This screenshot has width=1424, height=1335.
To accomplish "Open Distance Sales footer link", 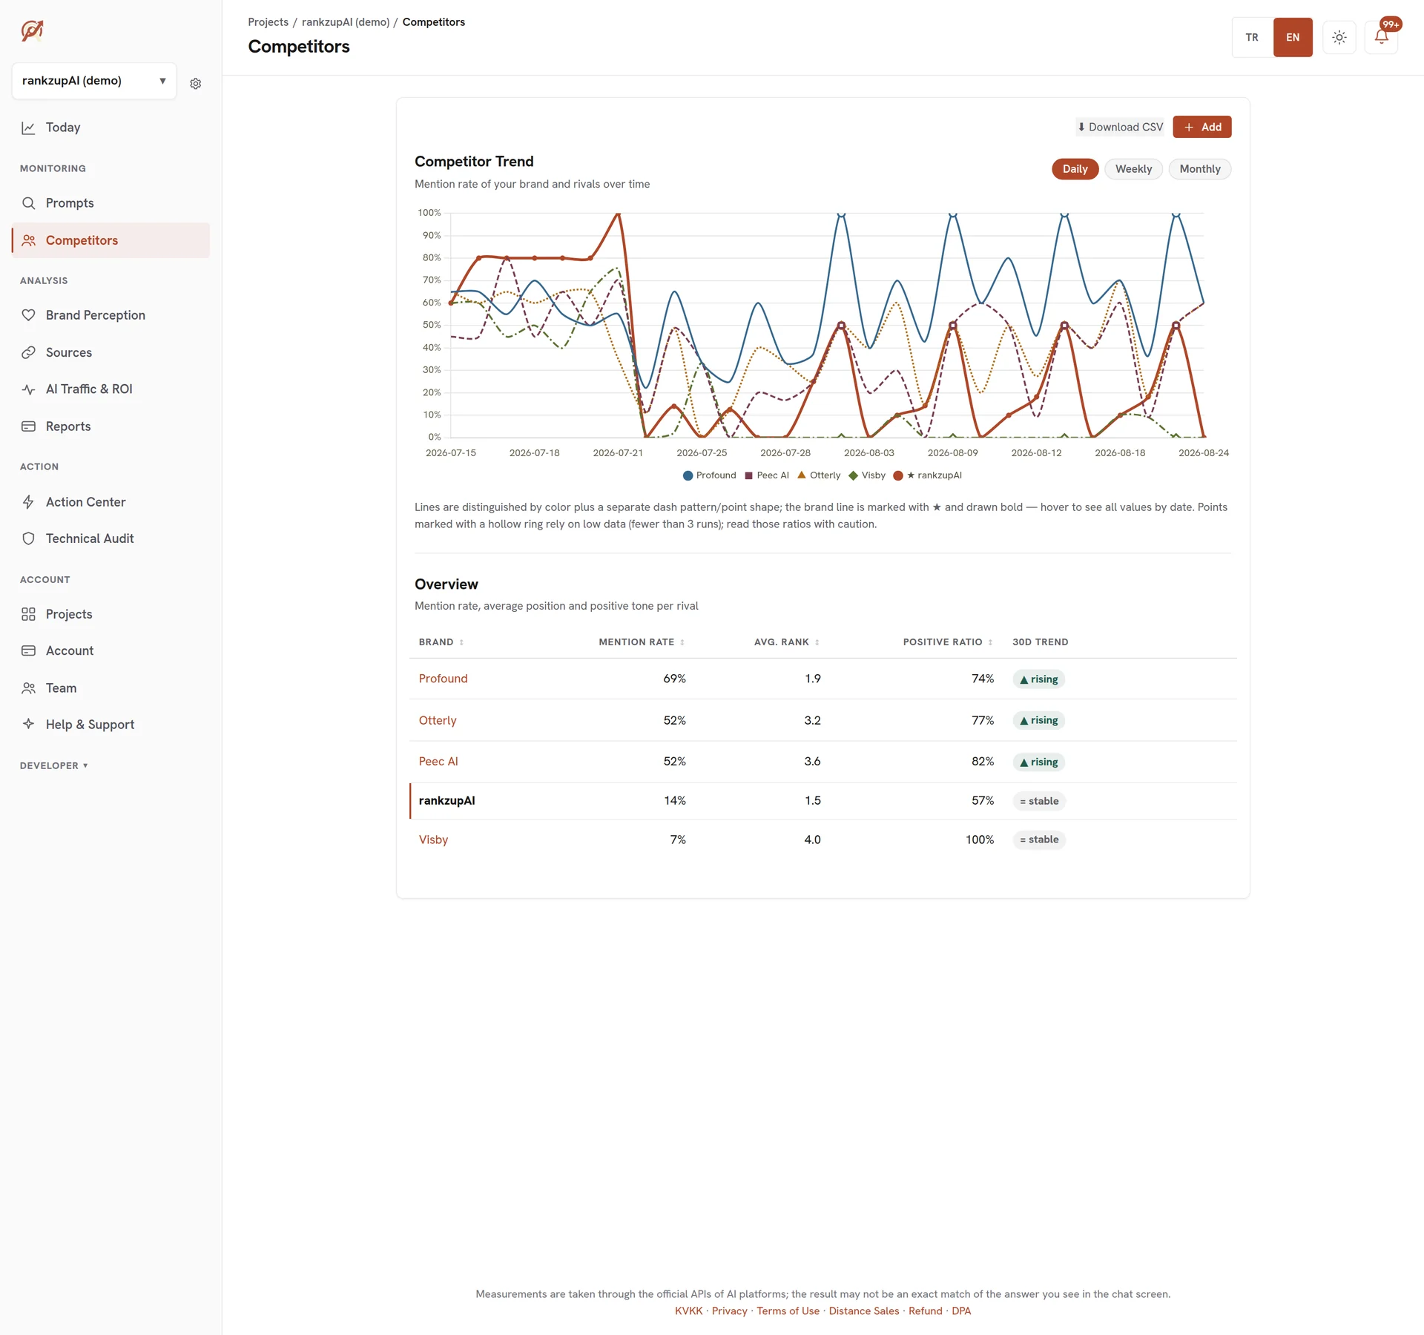I will (x=863, y=1311).
